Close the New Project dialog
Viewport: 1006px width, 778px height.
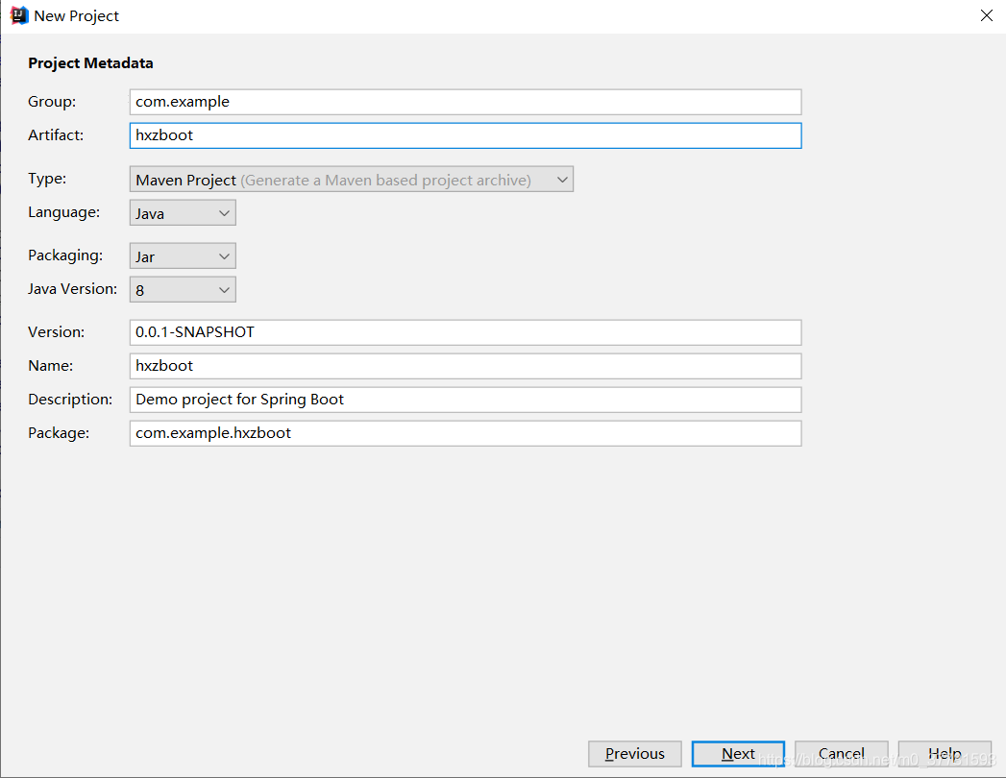click(986, 15)
